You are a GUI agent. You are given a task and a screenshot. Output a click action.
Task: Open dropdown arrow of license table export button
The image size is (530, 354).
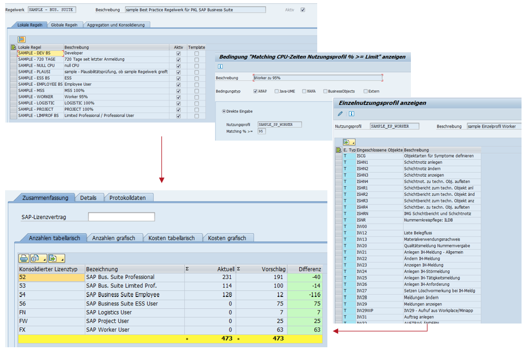coord(62,260)
